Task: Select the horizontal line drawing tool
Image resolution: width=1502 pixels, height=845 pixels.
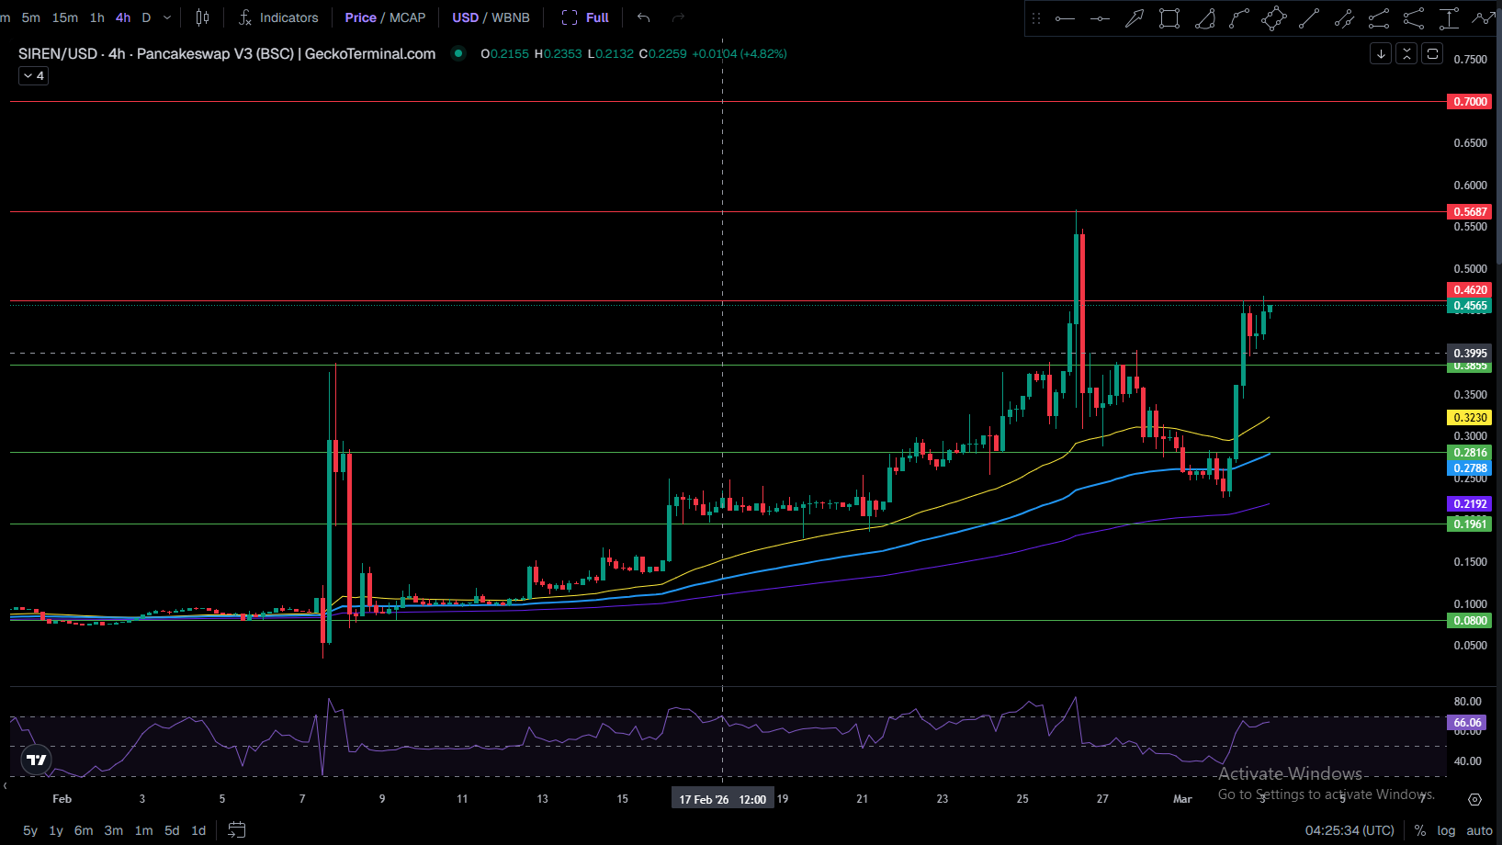Action: pos(1065,18)
